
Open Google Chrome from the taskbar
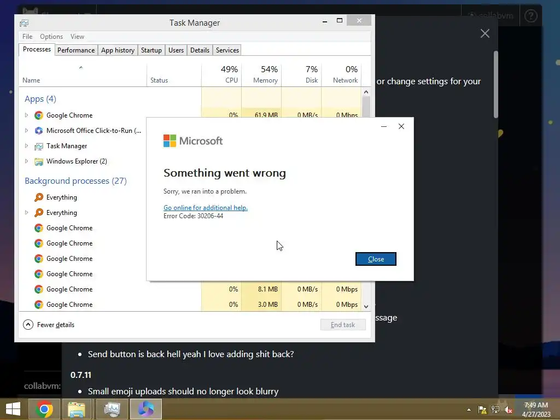tap(44, 409)
